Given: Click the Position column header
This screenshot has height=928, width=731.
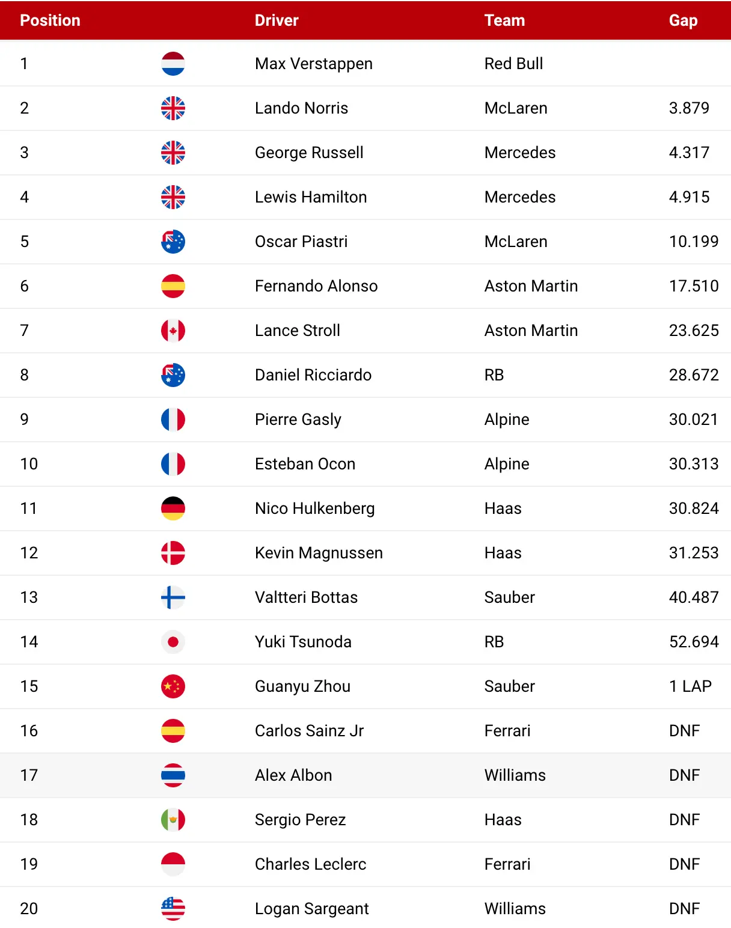Looking at the screenshot, I should click(x=50, y=20).
